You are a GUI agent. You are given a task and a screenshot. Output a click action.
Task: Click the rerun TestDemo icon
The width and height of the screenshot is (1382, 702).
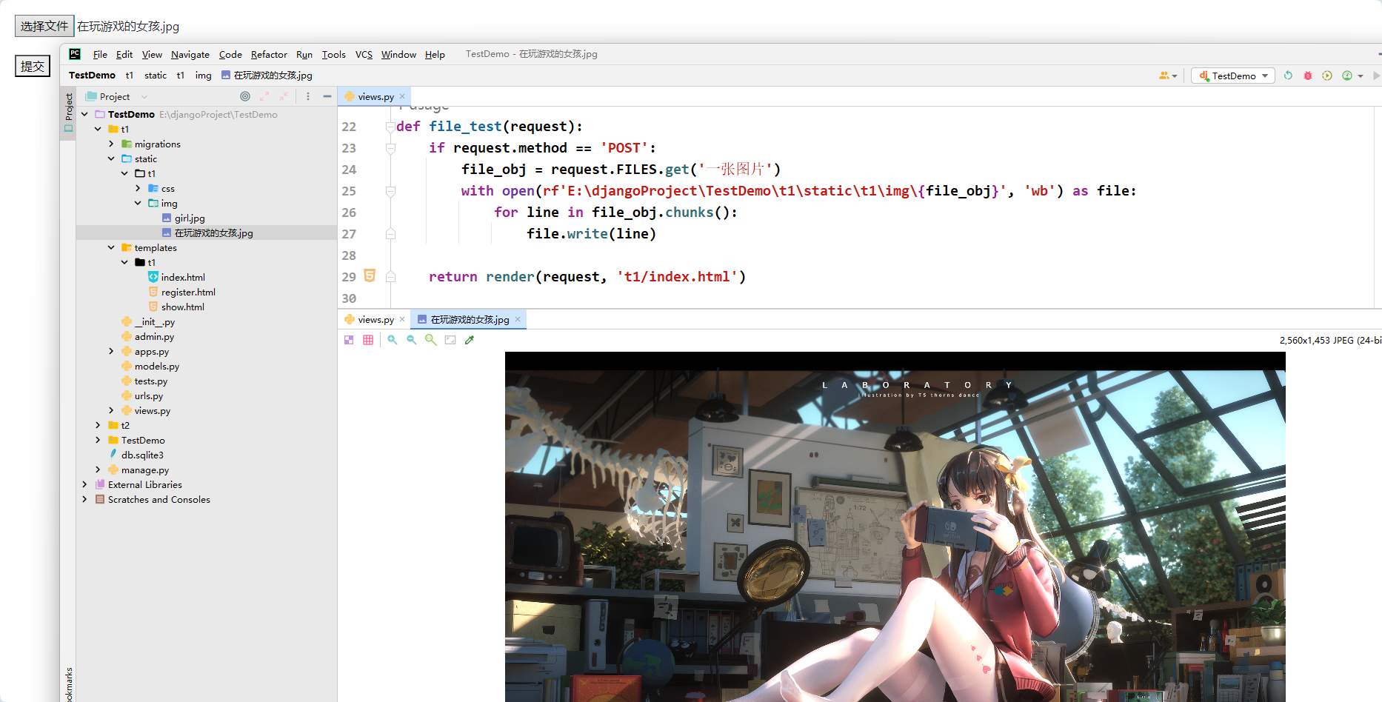pyautogui.click(x=1288, y=76)
